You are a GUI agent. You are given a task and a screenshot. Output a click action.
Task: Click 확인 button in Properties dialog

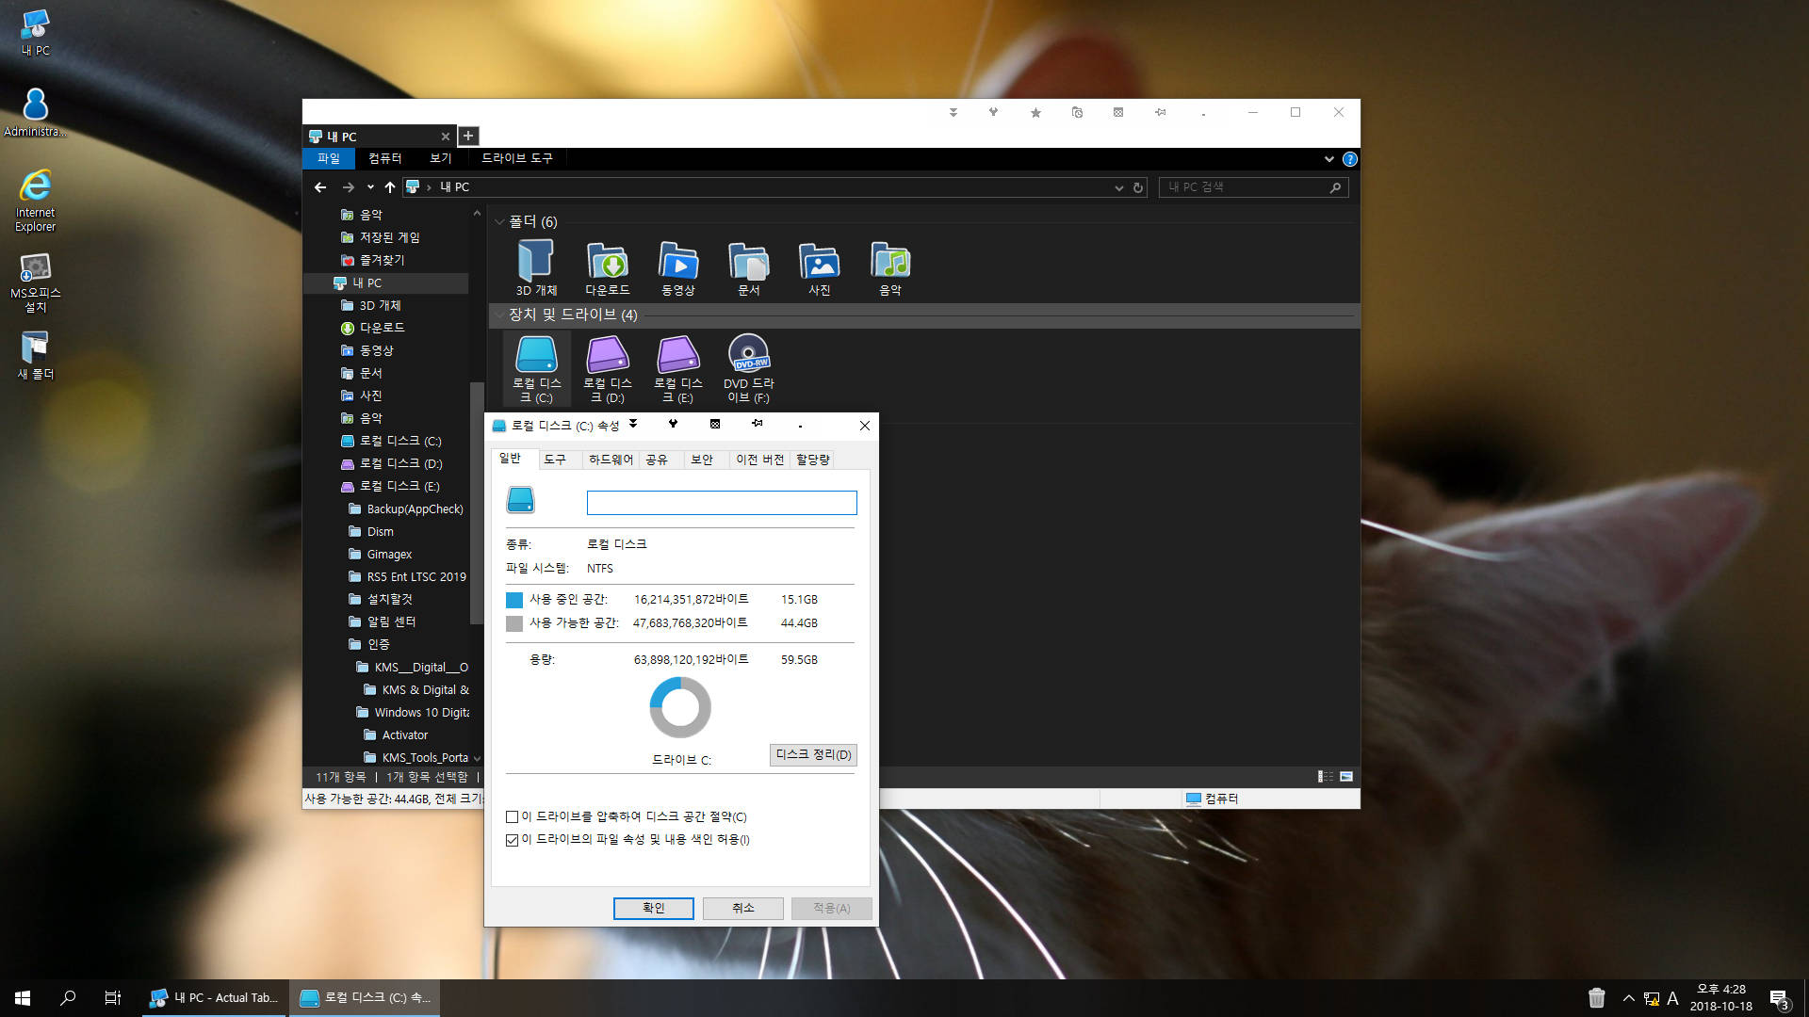654,909
